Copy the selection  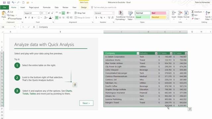tap(11, 15)
